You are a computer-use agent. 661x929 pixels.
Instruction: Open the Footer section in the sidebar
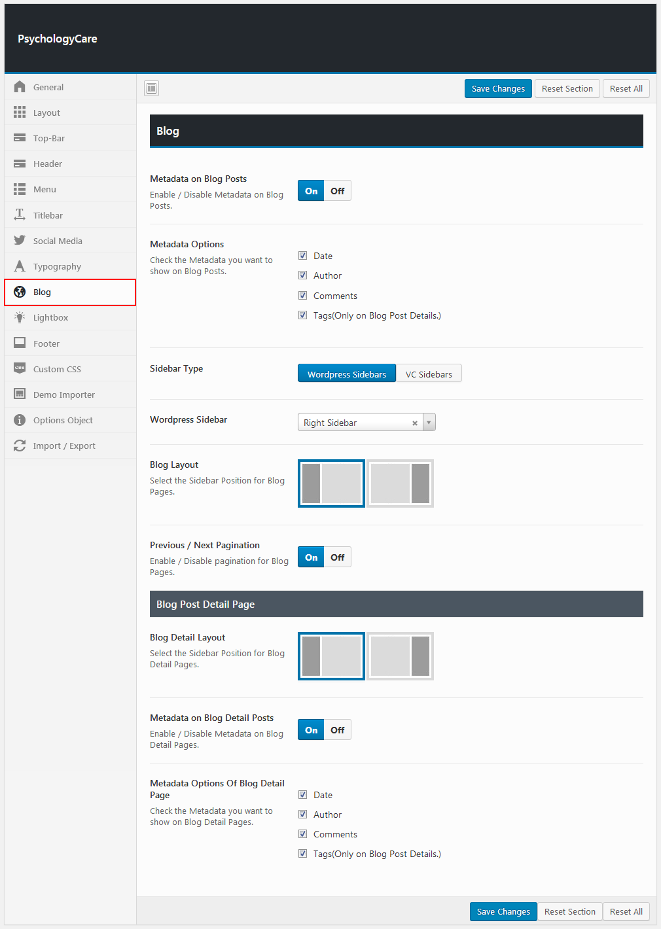point(46,343)
